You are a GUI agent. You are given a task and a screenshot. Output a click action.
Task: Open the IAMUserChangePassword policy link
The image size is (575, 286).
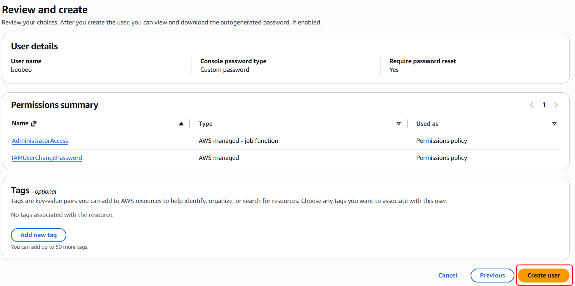[47, 158]
